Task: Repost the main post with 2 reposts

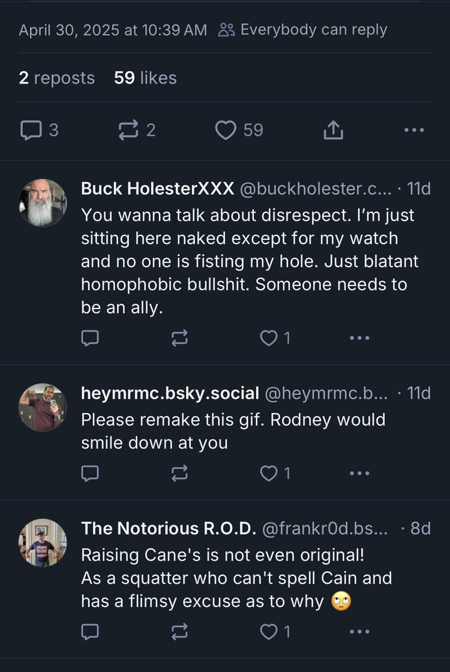Action: click(129, 130)
